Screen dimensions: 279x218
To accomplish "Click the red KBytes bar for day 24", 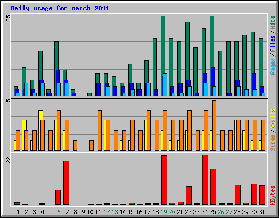I will coord(205,180).
